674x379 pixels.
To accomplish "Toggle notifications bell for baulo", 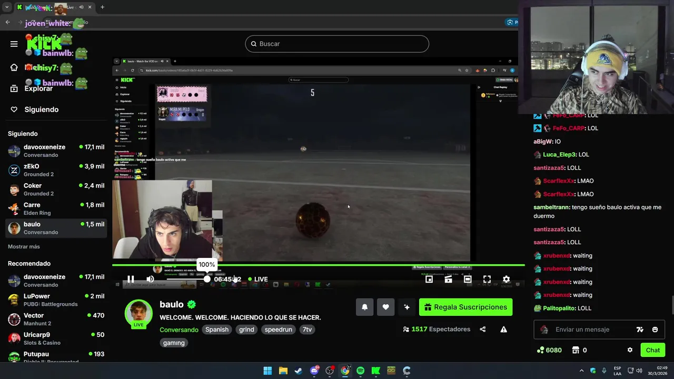I will pyautogui.click(x=364, y=307).
